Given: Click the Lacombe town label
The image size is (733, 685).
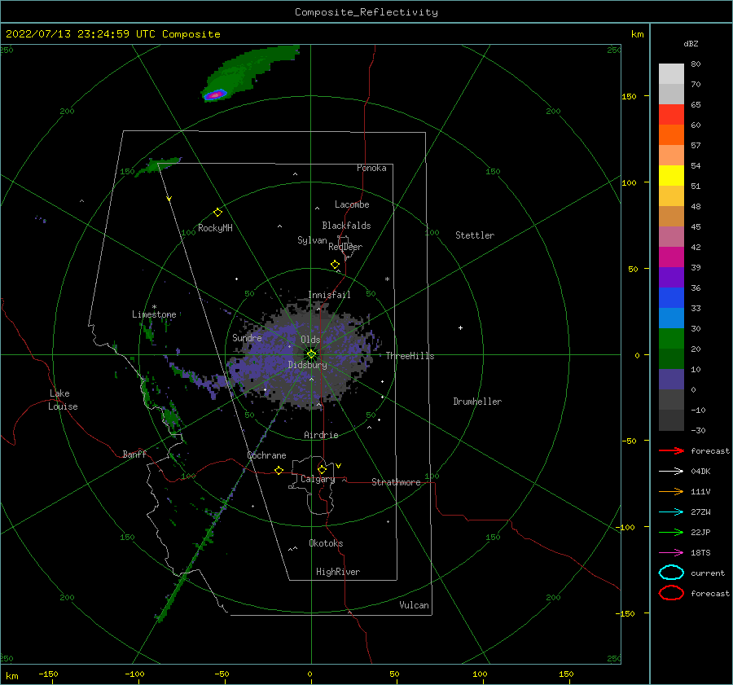Looking at the screenshot, I should 352,204.
